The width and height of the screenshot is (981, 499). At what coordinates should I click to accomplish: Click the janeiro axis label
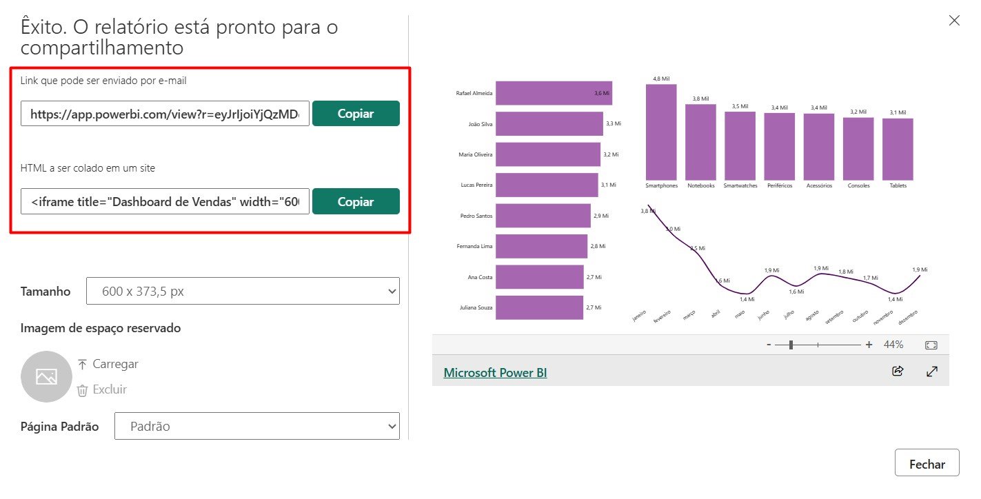click(640, 316)
